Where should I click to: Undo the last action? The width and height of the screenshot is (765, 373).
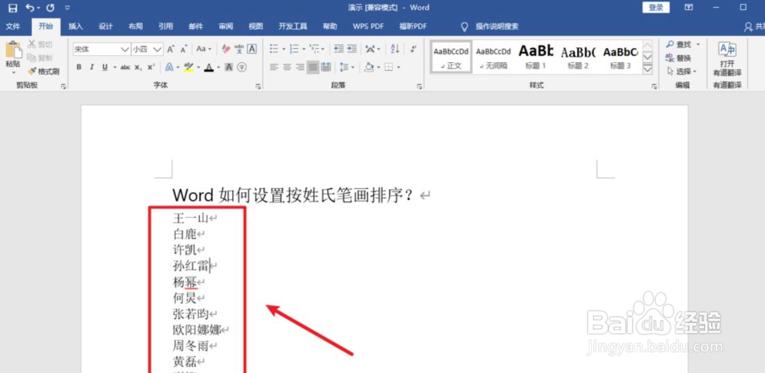tap(30, 8)
